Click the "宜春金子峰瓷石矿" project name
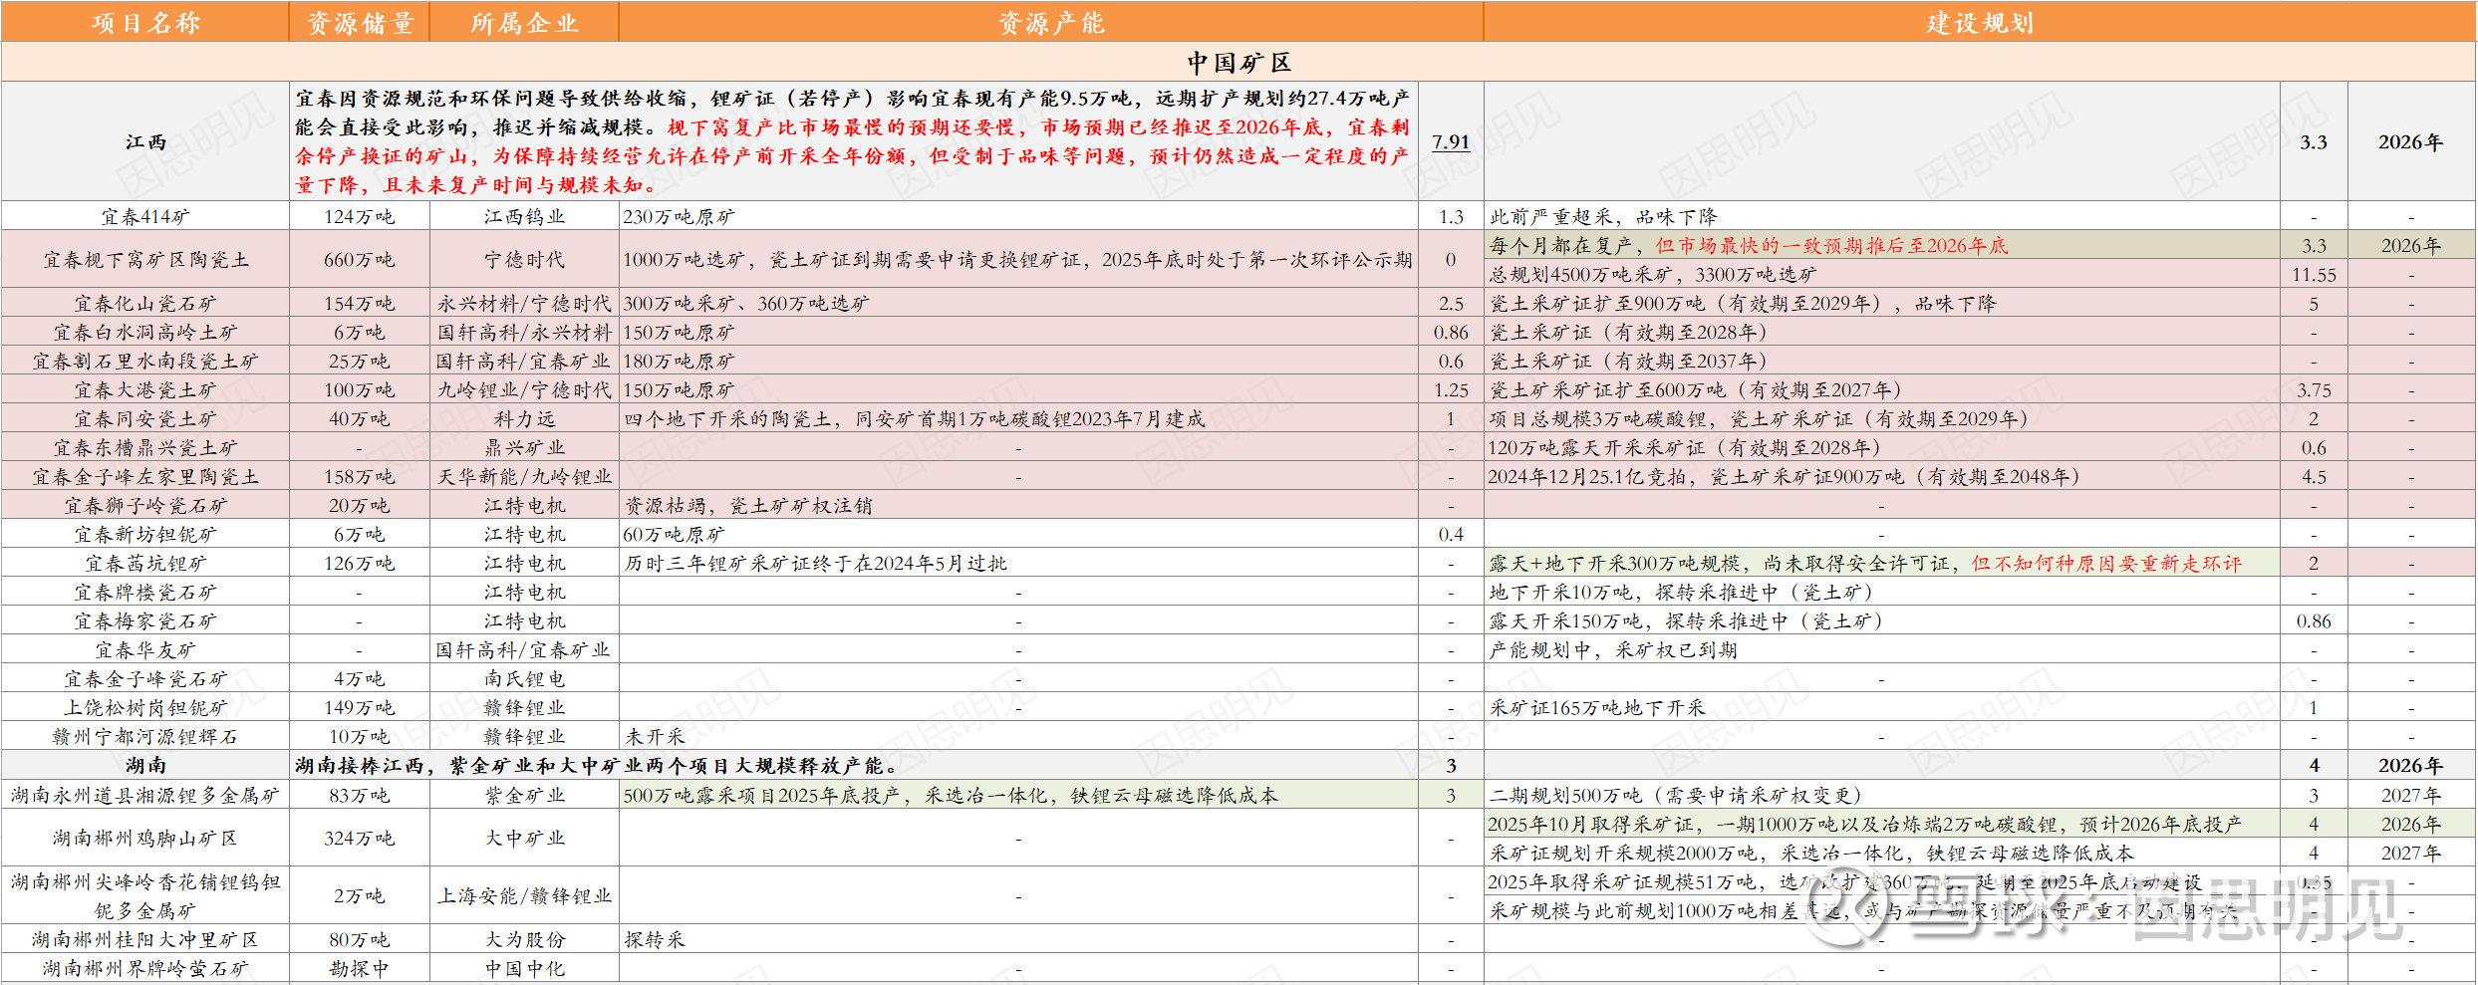This screenshot has height=985, width=2478. tap(145, 678)
